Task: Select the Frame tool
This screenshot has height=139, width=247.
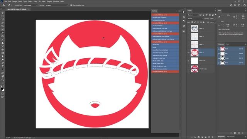Action: [x=3, y=29]
